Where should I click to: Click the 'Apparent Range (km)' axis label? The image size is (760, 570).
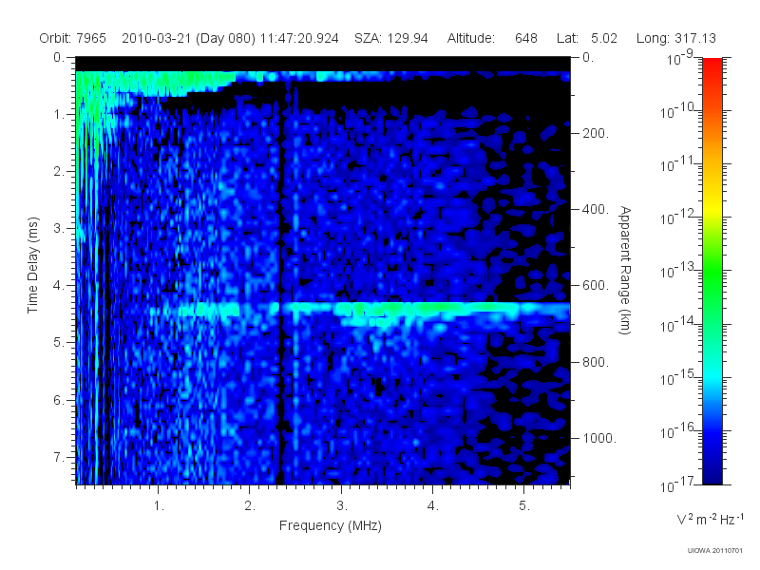625,270
